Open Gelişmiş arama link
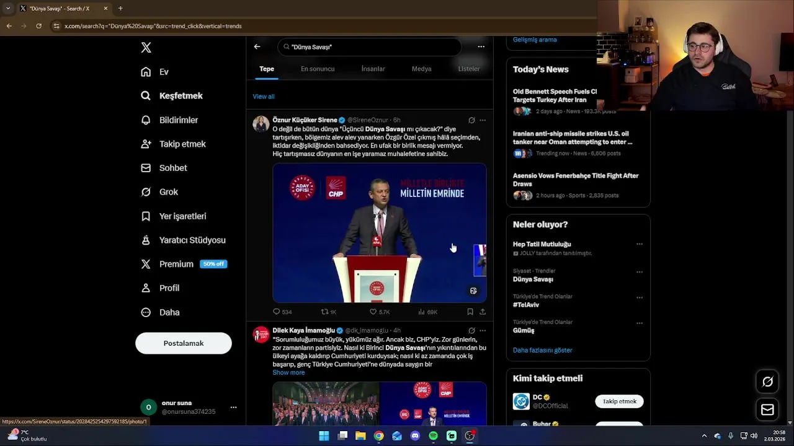The width and height of the screenshot is (794, 446). (x=535, y=40)
